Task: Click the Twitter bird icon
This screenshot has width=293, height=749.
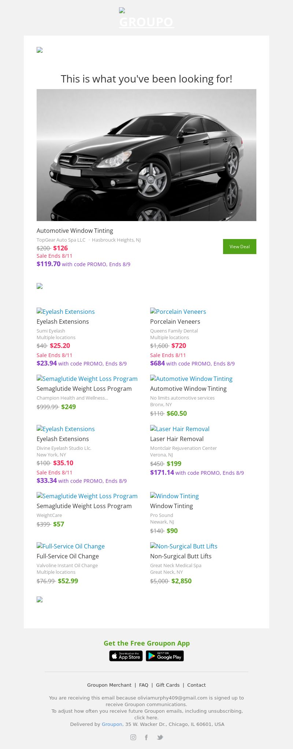Action: (160, 737)
